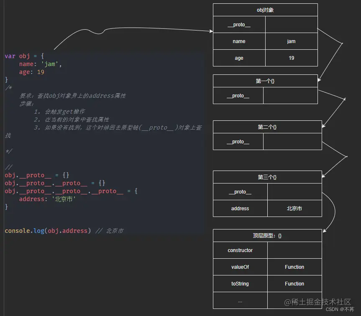Select the constructor cell
Screen dimensions: 361x316
click(240, 250)
